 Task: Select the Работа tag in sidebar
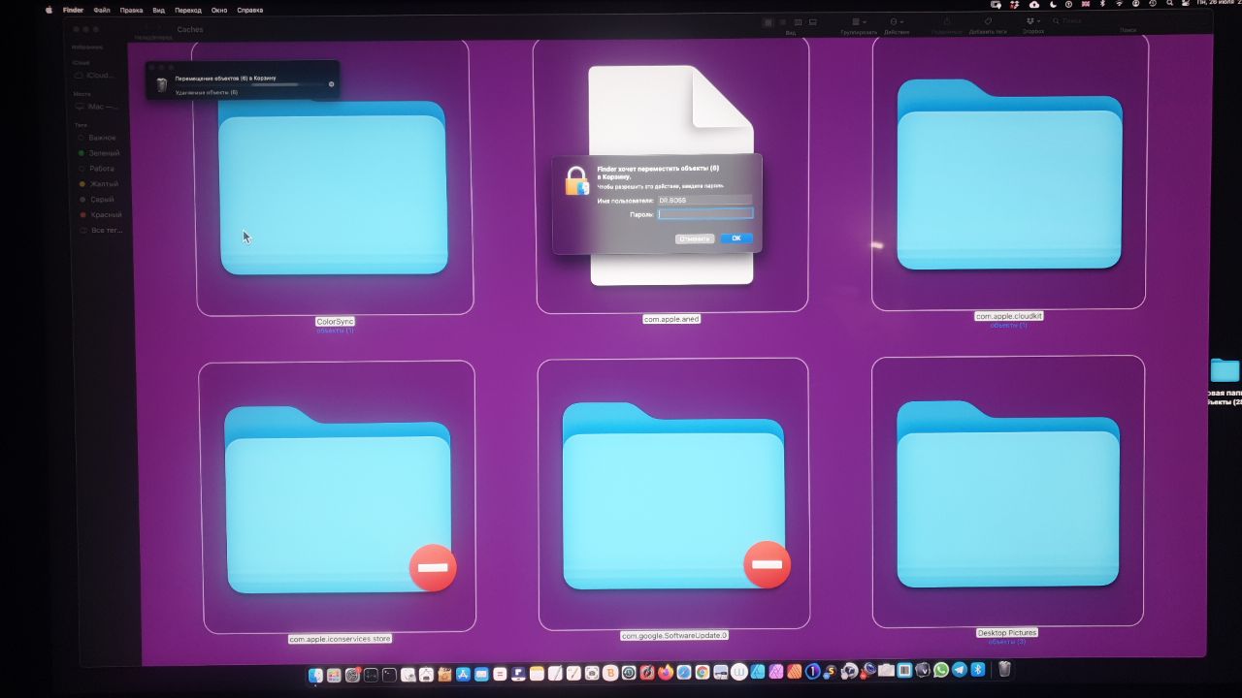click(x=97, y=169)
